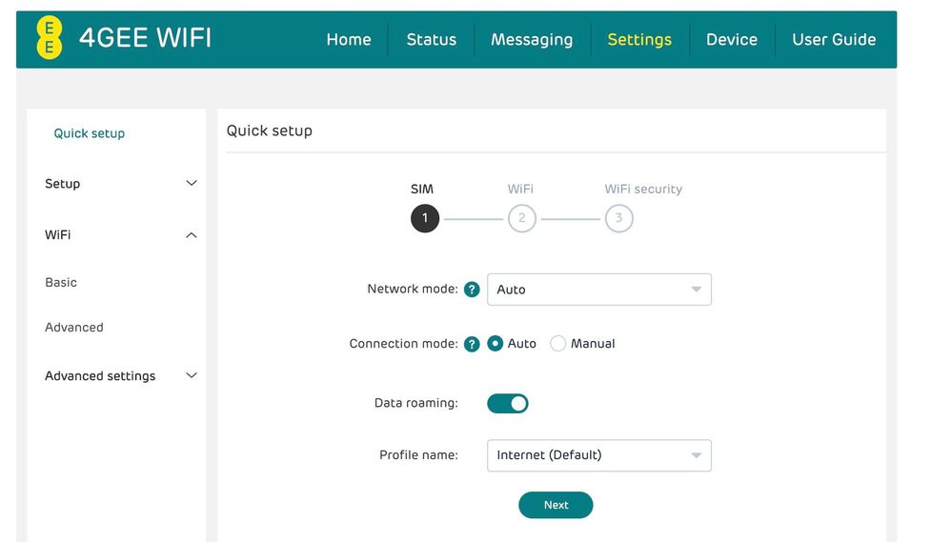
Task: Open the Profile name dropdown
Action: [x=598, y=455]
